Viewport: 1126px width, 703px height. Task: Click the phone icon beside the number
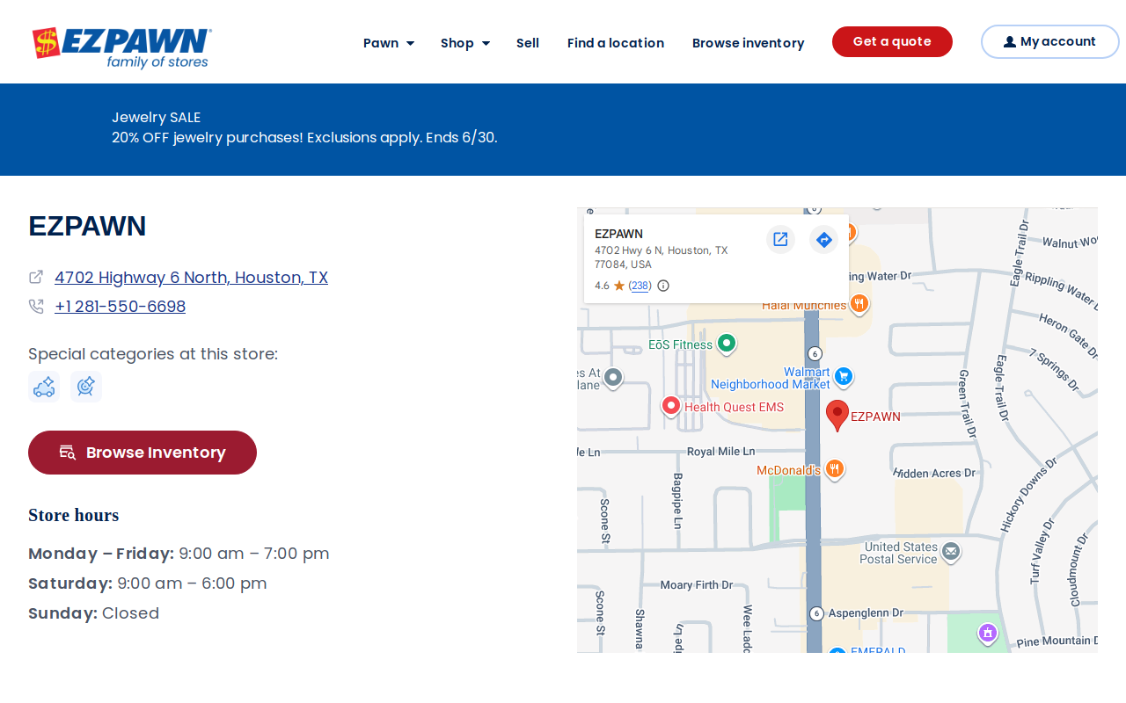pyautogui.click(x=36, y=306)
